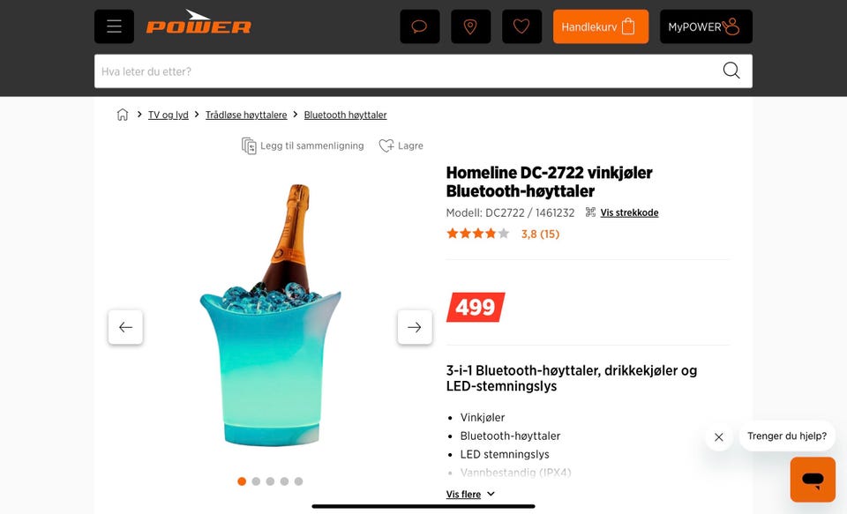Expand the Vis flere details list
The height and width of the screenshot is (514, 847).
coord(470,494)
